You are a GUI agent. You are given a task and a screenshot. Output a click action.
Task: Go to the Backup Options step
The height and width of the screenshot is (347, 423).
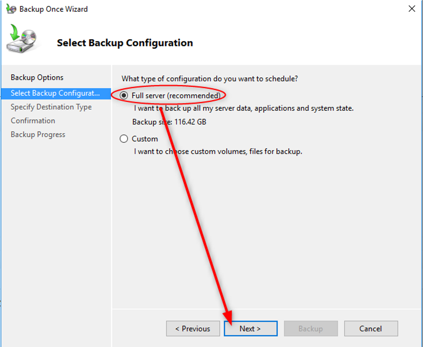tap(37, 77)
